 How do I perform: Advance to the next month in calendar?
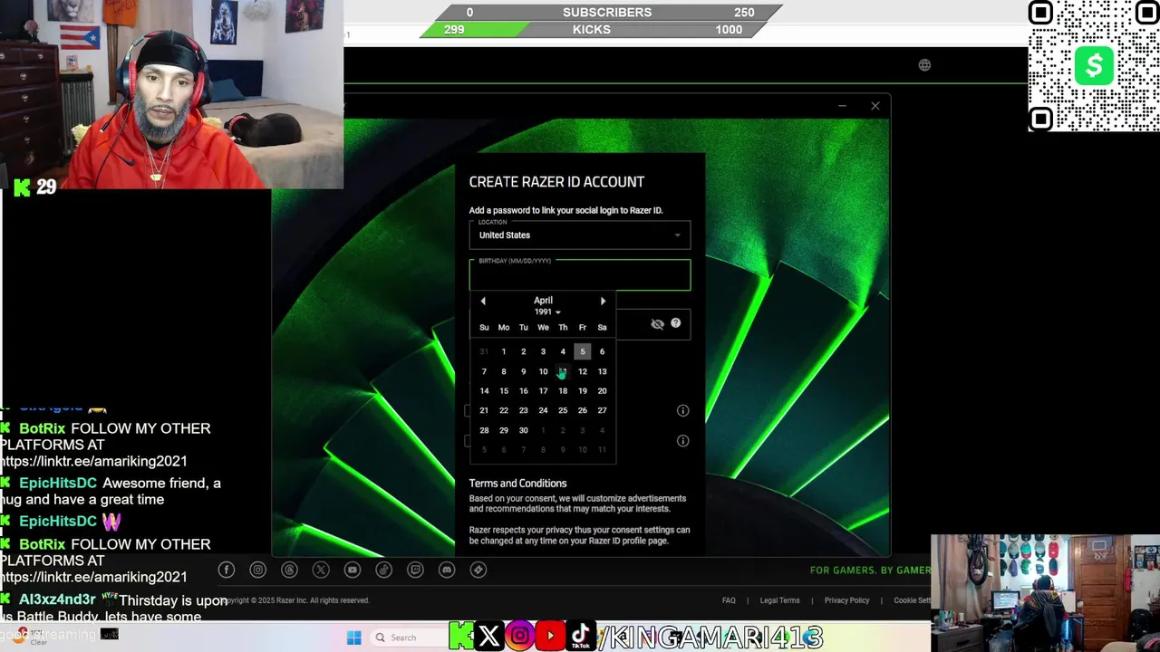[603, 301]
